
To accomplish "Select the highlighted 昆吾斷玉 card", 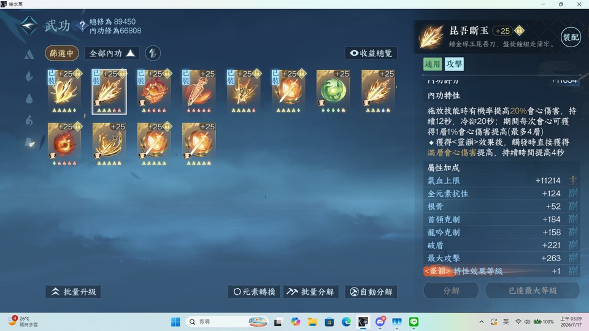I will coord(109,91).
